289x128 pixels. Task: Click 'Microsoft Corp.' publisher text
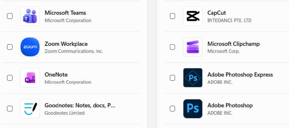tap(224, 51)
